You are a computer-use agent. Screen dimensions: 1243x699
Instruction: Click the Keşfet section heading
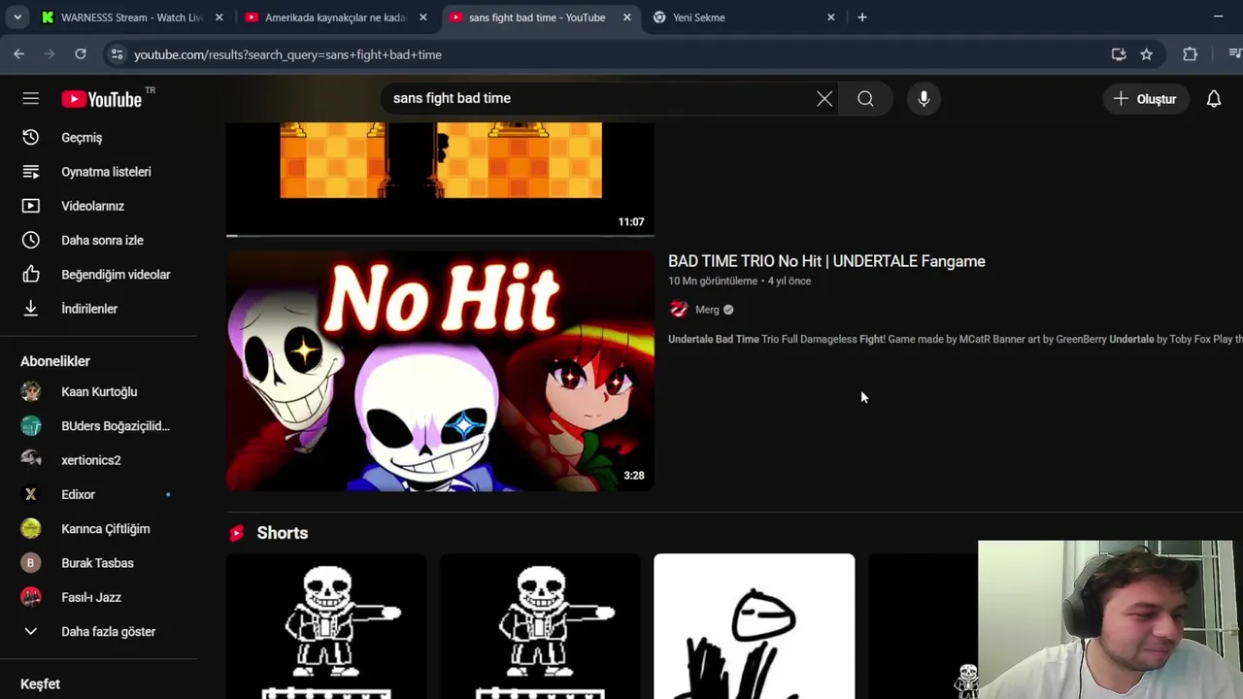coord(40,684)
